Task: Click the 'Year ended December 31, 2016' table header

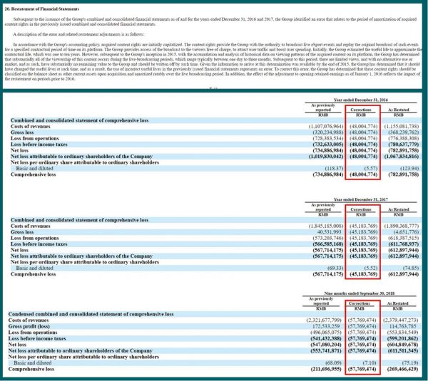Action: tap(364, 100)
